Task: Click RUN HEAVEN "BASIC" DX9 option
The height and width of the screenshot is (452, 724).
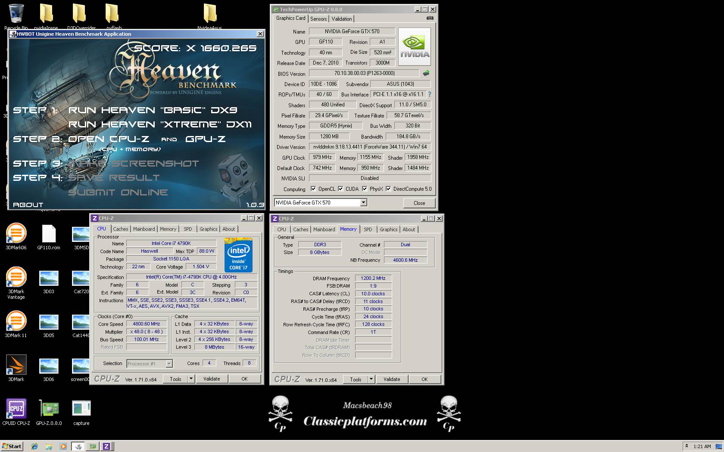Action: pos(153,110)
